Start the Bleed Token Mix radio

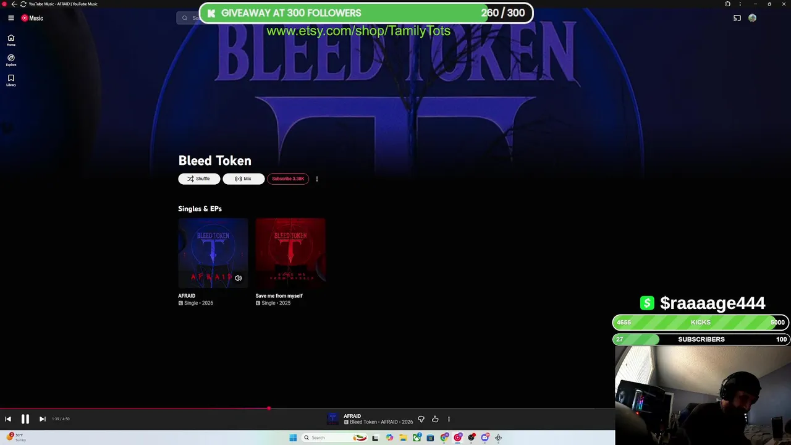243,179
